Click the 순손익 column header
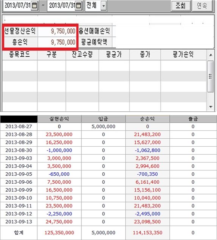The height and width of the screenshot is (240, 217). 148,119
